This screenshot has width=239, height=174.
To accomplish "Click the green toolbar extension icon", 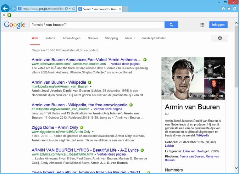I will coord(9,15).
